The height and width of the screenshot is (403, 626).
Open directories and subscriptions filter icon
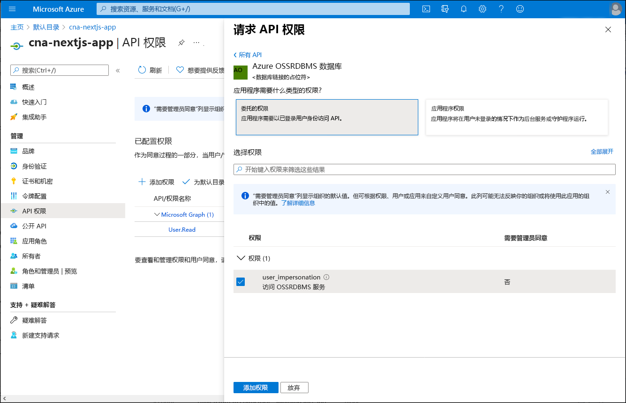coord(445,9)
